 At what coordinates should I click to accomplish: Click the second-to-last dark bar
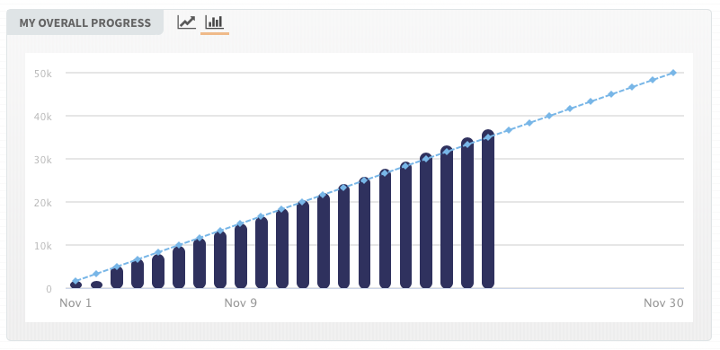tap(467, 213)
